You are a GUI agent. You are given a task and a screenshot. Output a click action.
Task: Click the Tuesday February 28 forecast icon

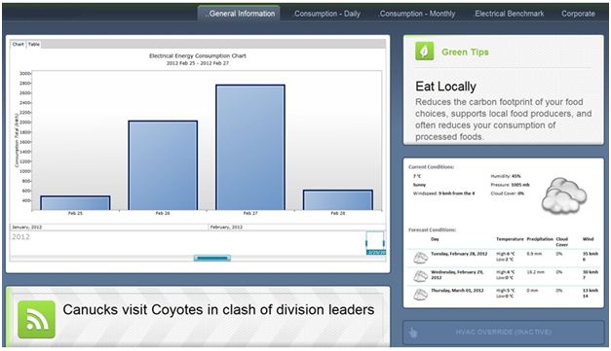(x=420, y=257)
